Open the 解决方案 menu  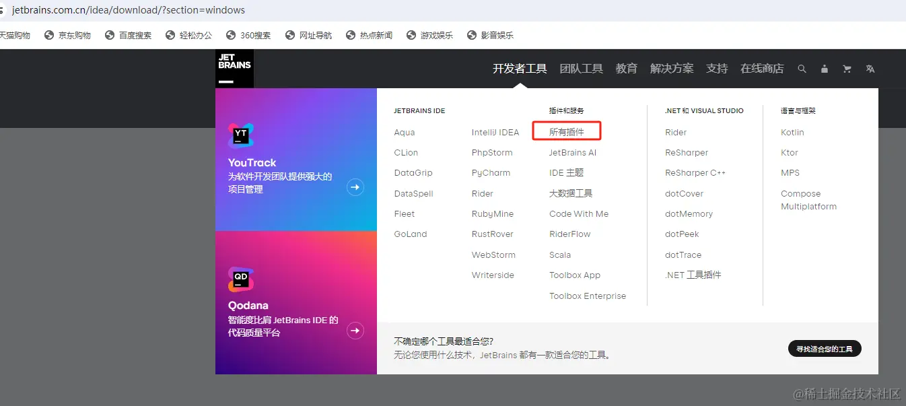[672, 69]
